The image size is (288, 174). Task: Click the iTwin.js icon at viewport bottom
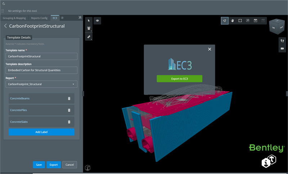point(88,168)
